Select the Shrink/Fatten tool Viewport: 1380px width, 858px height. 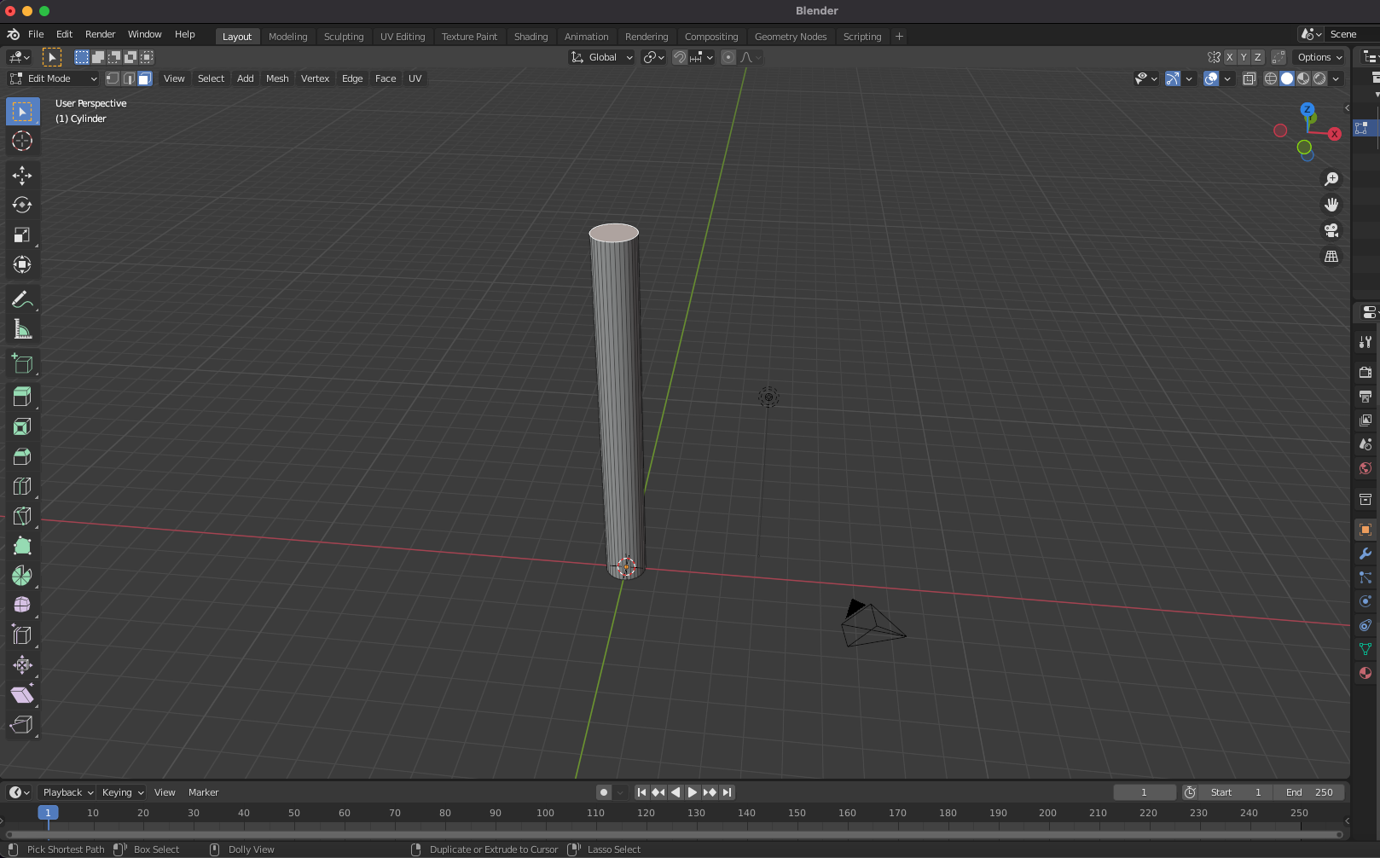pyautogui.click(x=22, y=664)
